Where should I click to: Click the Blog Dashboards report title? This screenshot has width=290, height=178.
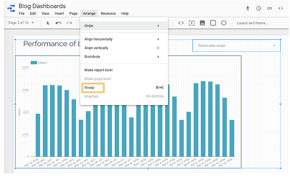[x=42, y=6]
